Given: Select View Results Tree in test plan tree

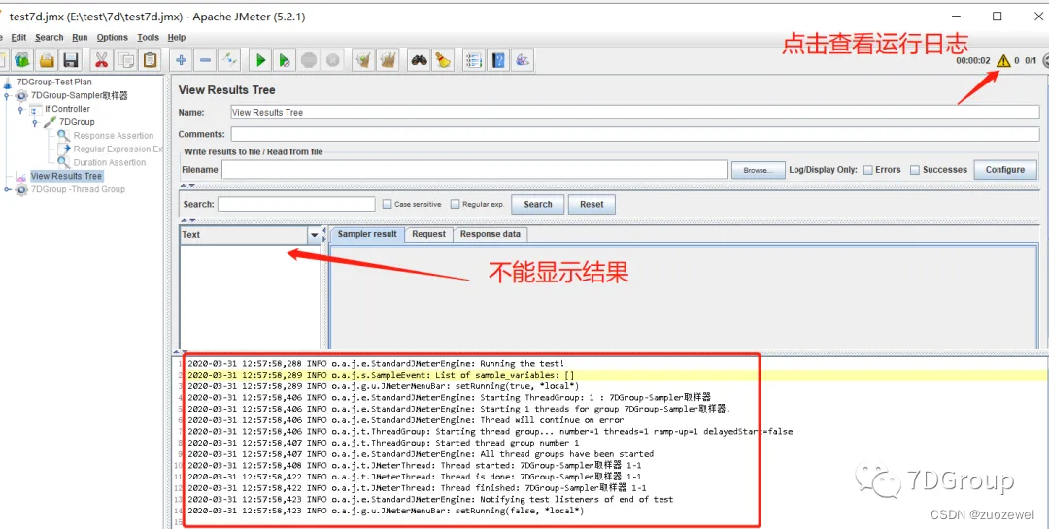Looking at the screenshot, I should pyautogui.click(x=66, y=176).
